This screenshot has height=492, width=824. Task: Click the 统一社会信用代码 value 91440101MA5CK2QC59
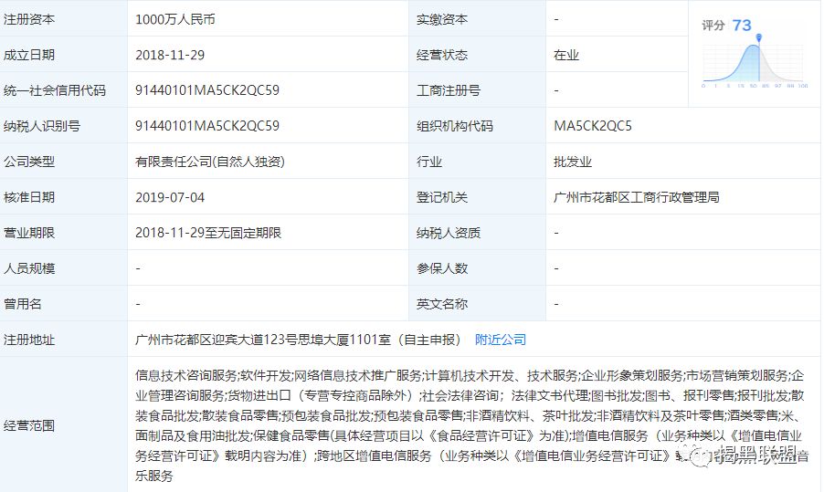point(207,90)
